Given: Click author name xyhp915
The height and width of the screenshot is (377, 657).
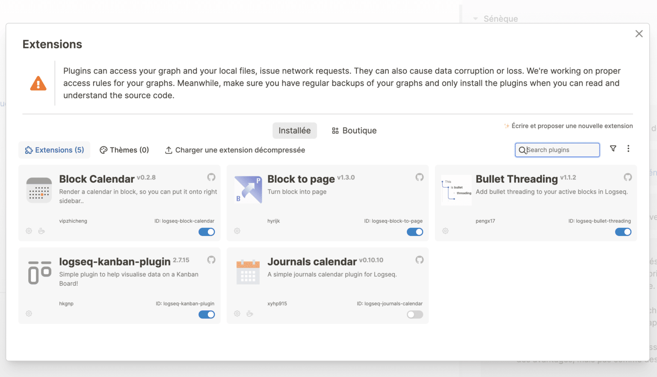Looking at the screenshot, I should (277, 303).
